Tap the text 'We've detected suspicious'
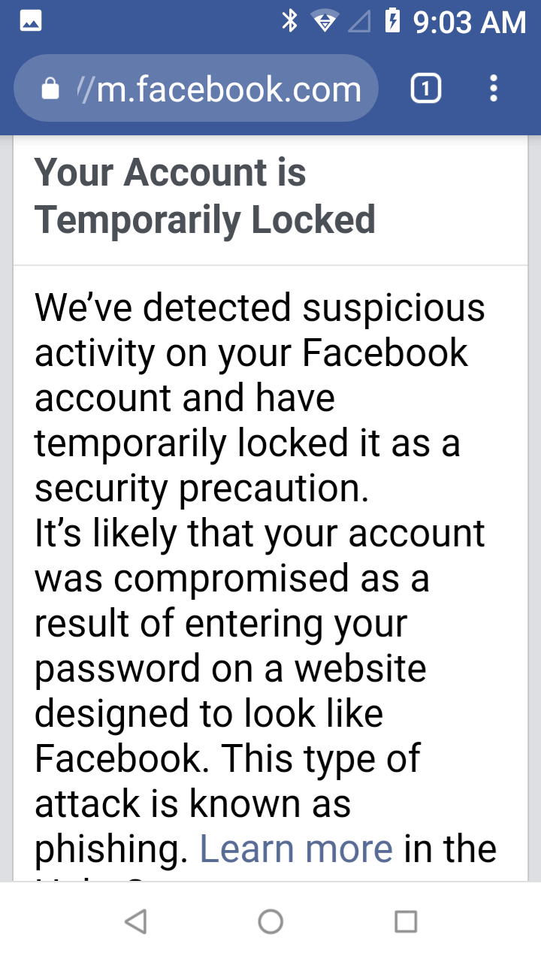Image resolution: width=541 pixels, height=962 pixels. tap(260, 308)
